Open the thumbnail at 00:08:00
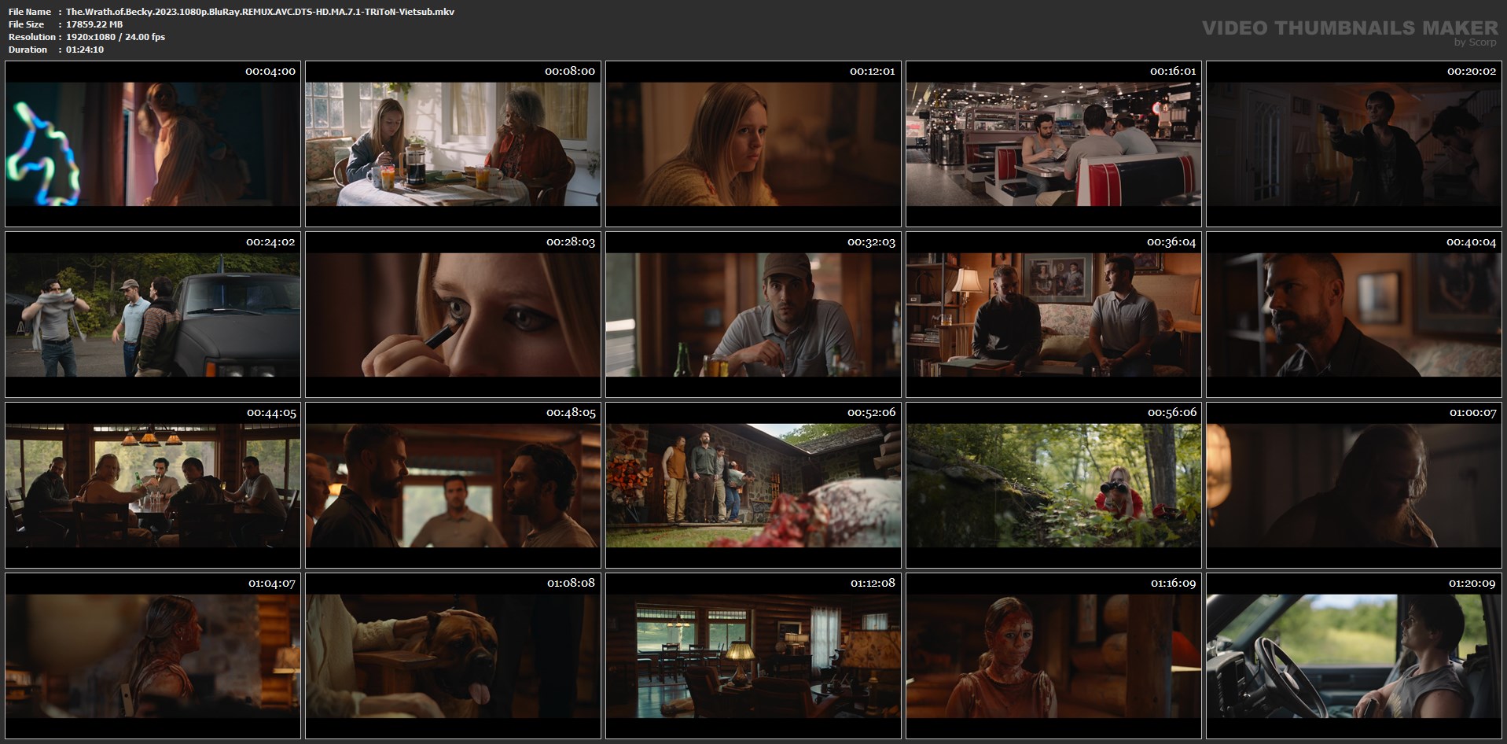Image resolution: width=1507 pixels, height=744 pixels. (453, 144)
